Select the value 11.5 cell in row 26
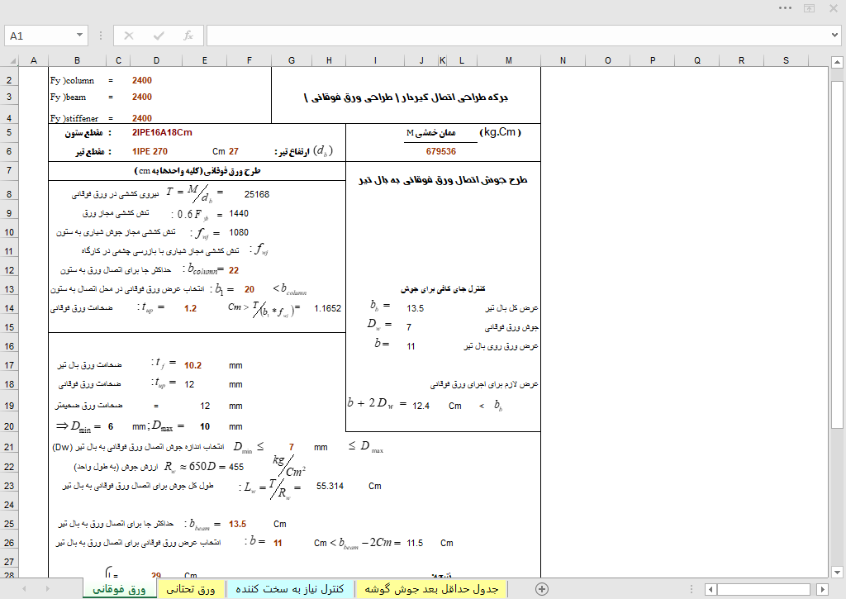This screenshot has height=599, width=846. pyautogui.click(x=415, y=543)
